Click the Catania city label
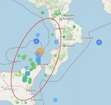Image resolution: width=111 pixels, height=105 pixels. click(x=31, y=90)
